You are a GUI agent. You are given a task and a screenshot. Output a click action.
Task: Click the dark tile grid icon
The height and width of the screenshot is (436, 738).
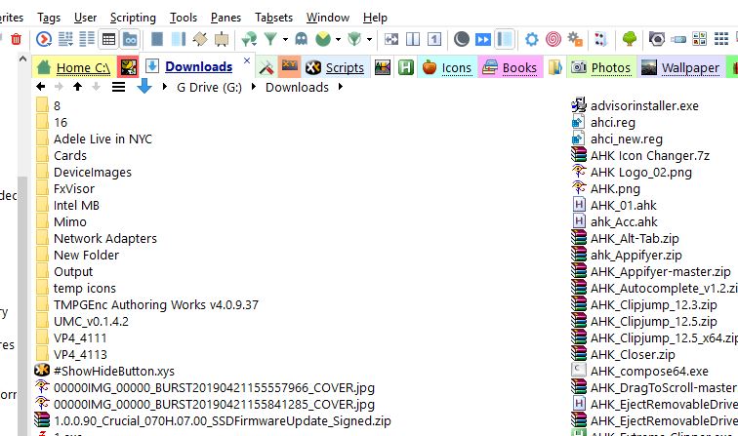721,39
